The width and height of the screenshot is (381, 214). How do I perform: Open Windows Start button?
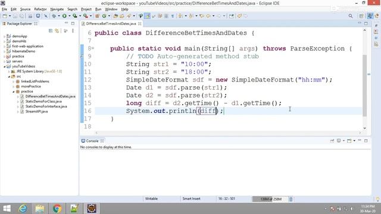click(7, 209)
